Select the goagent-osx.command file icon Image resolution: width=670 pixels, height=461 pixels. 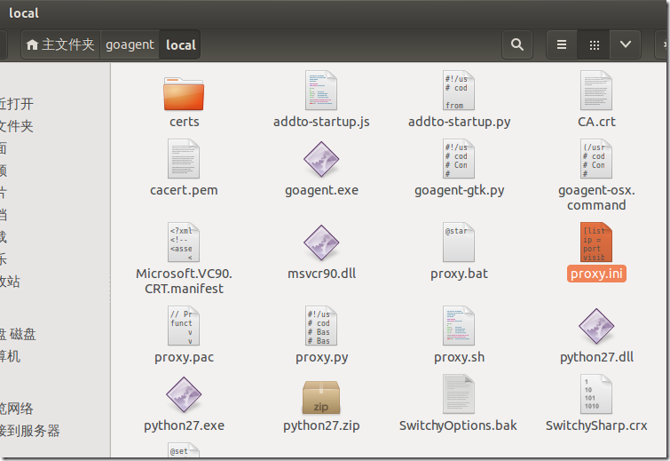596,159
